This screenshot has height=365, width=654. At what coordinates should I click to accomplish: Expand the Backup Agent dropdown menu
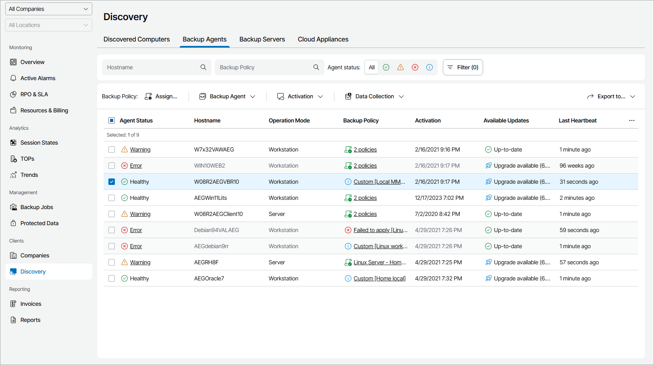(x=227, y=96)
